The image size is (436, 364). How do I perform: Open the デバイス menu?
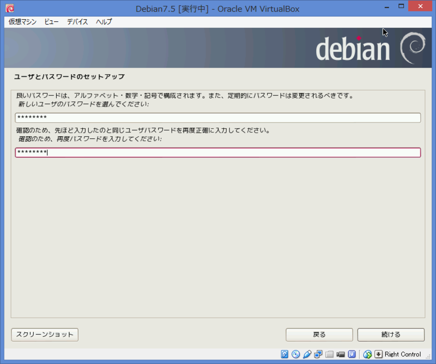pos(76,22)
